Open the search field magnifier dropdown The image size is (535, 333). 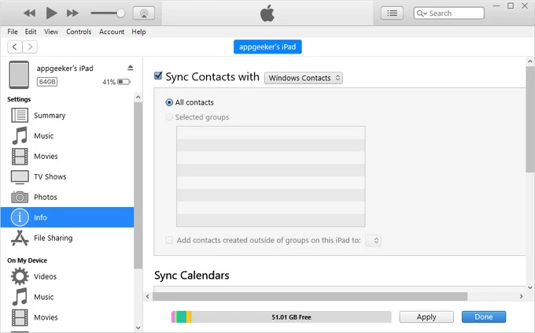[422, 13]
